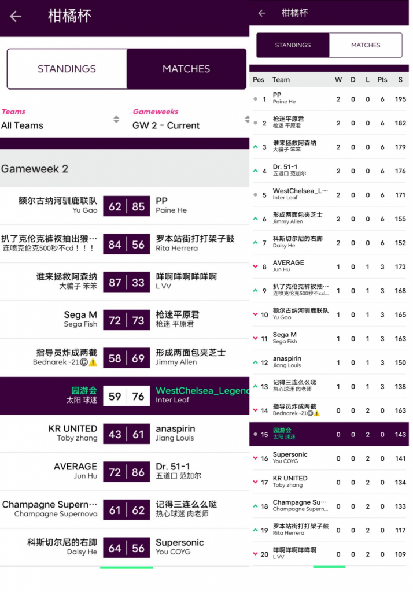Tap back arrow in right panel header
The image size is (413, 592).
click(262, 13)
